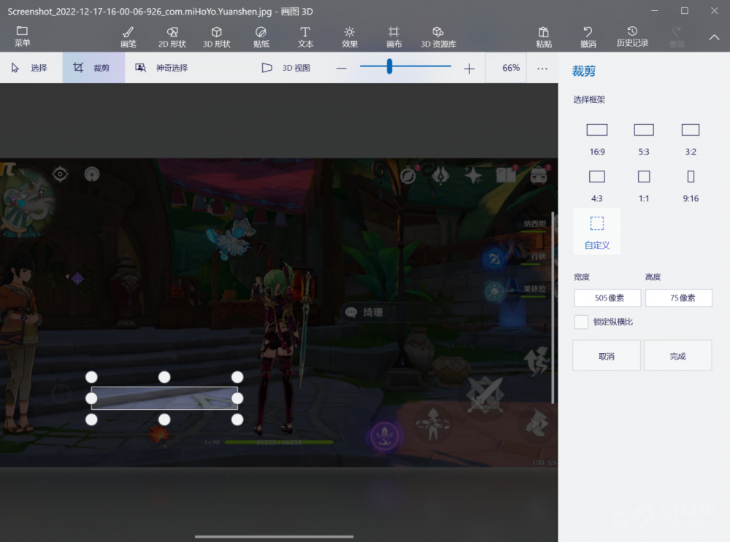Screen dimensions: 730x542
Task: Enable the 锁定纵横比 checkbox
Action: (x=581, y=322)
